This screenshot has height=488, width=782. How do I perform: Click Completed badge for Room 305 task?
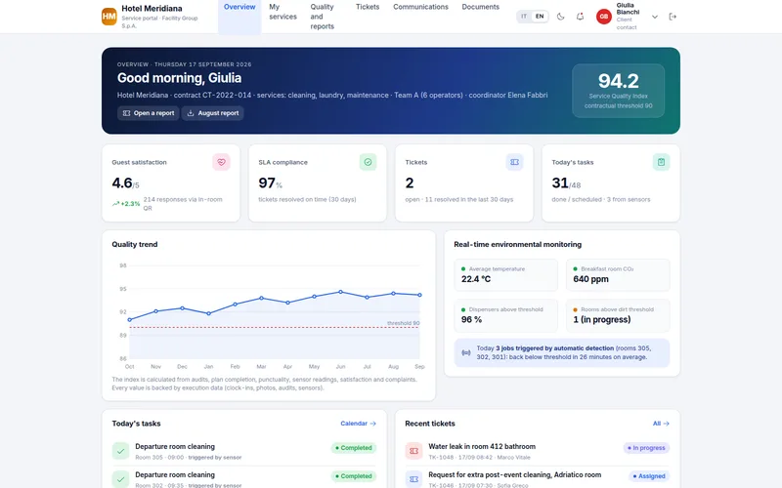(354, 448)
